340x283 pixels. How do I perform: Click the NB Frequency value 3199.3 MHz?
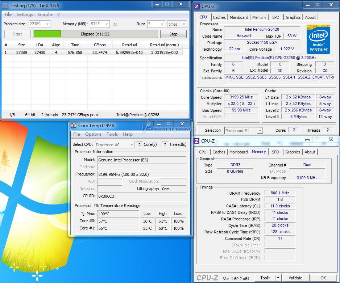(307, 178)
